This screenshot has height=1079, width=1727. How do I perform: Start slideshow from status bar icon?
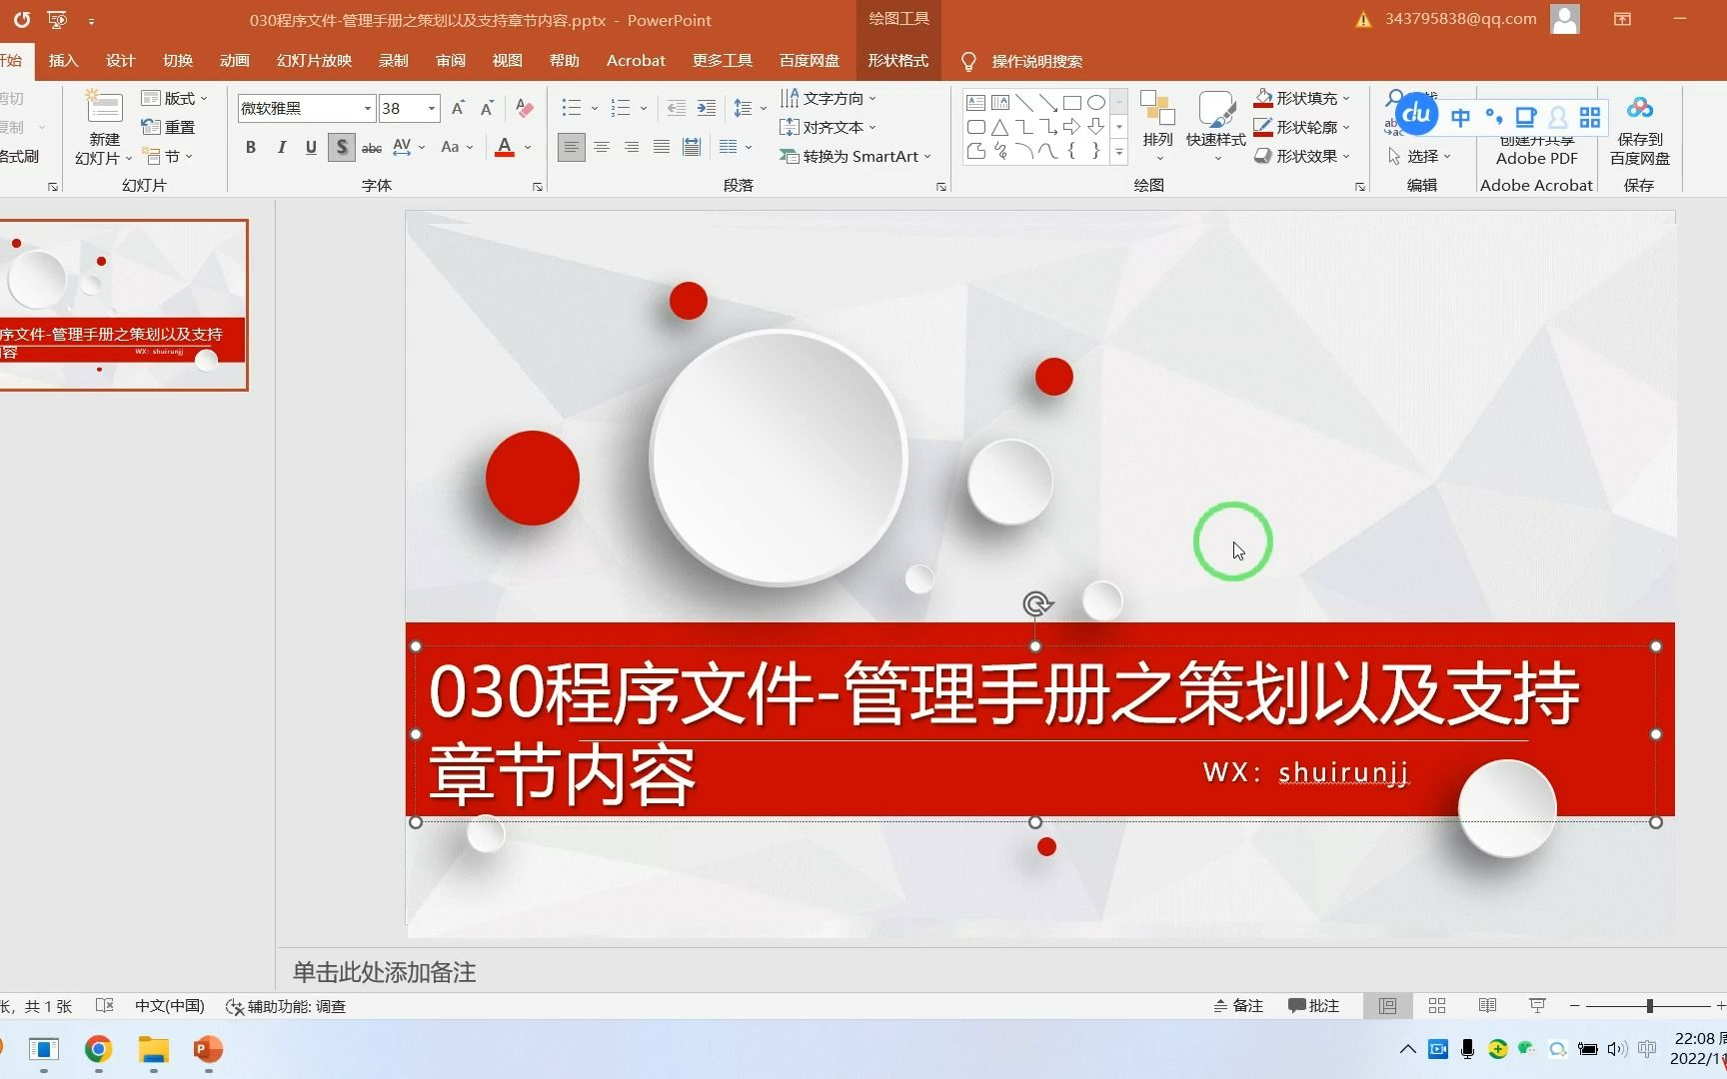1537,1006
